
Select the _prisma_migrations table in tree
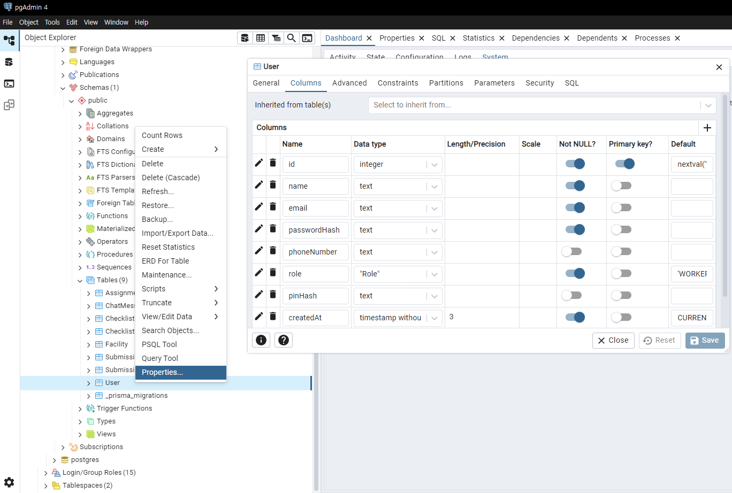pyautogui.click(x=136, y=396)
